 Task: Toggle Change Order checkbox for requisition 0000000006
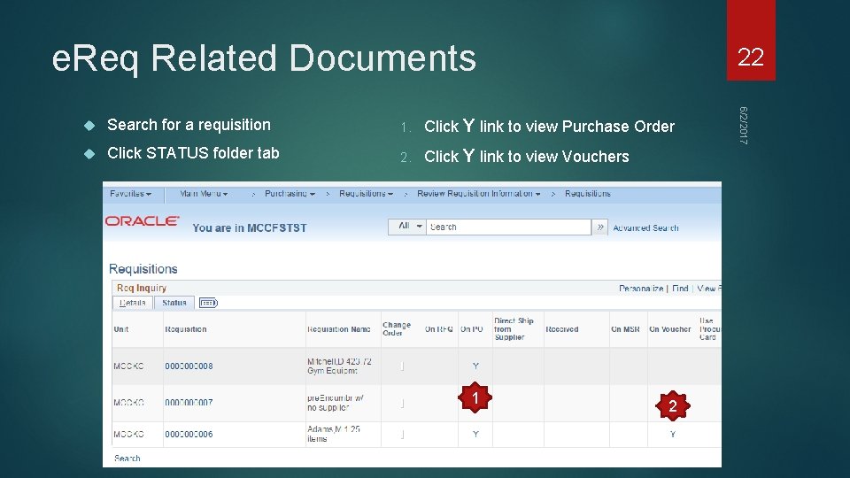tap(402, 434)
